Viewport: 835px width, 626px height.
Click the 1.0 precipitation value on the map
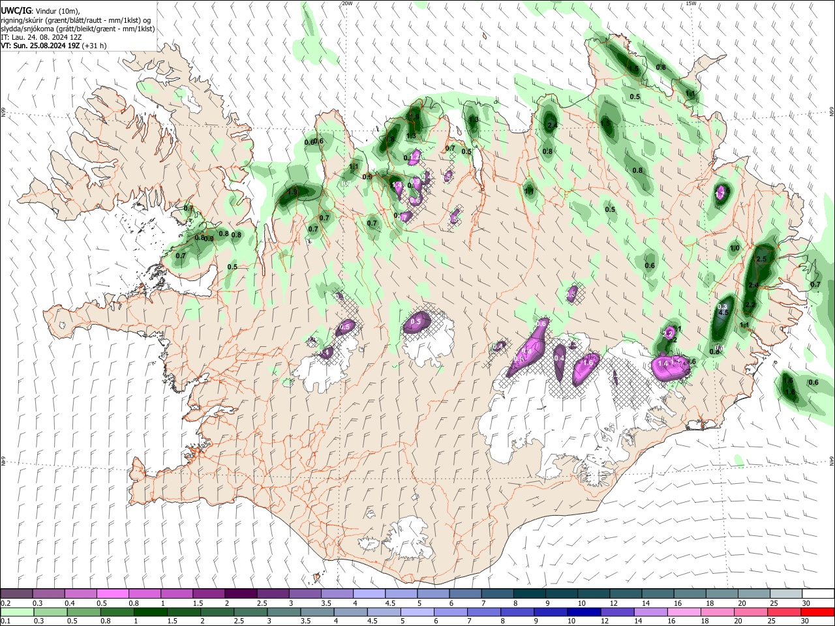[735, 248]
